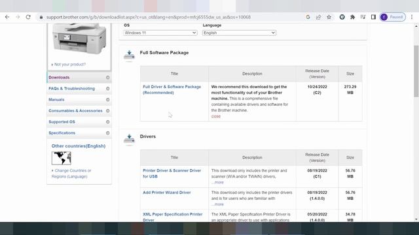419x235 pixels.
Task: Open XML Paper Specification Printer Driver link
Action: [173, 217]
